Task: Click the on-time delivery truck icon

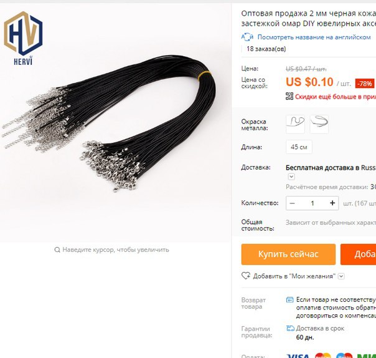Action: (290, 328)
